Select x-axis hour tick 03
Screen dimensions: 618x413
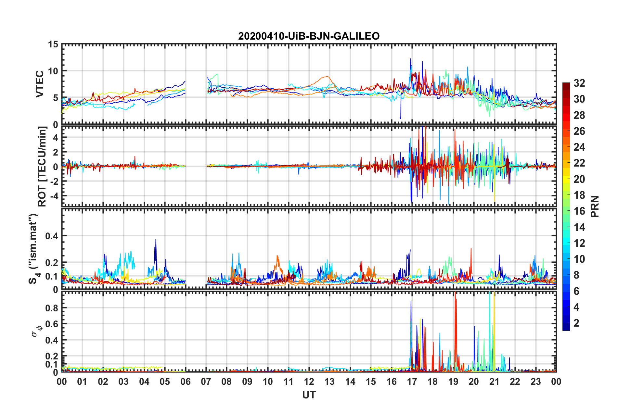(123, 382)
